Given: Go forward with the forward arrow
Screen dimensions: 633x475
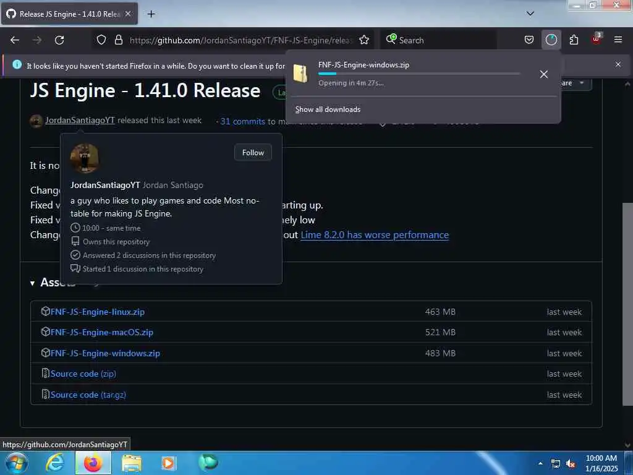Looking at the screenshot, I should pyautogui.click(x=37, y=40).
